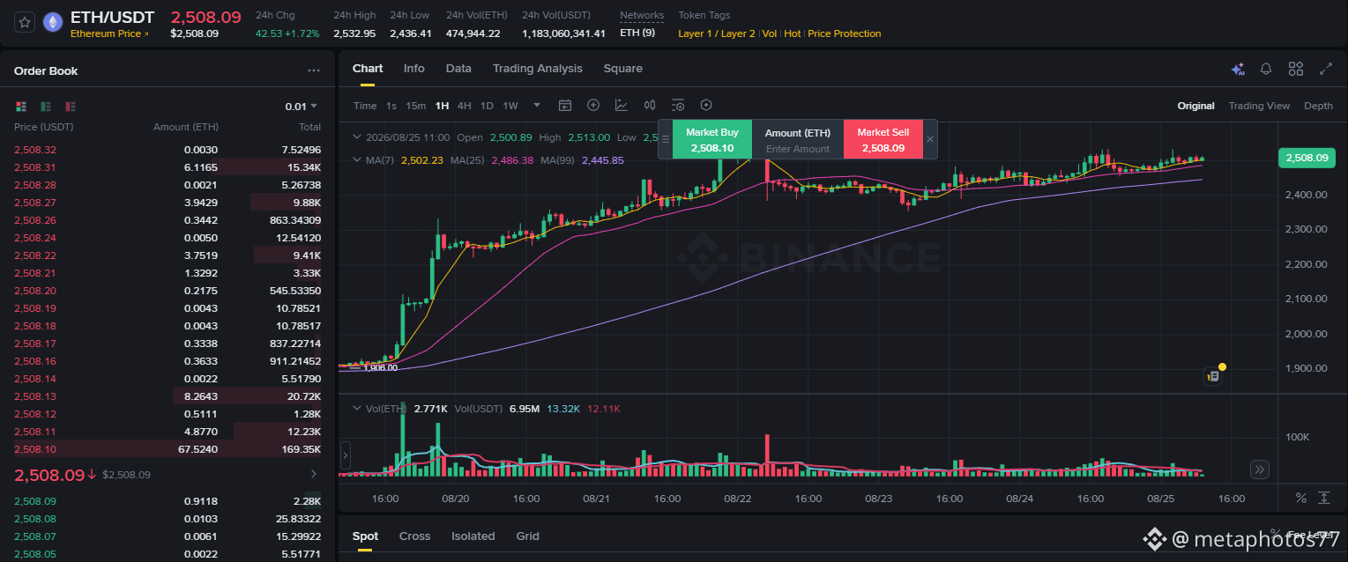The height and width of the screenshot is (562, 1348).
Task: Jump chart to latest candle arrows
Action: [x=1260, y=470]
